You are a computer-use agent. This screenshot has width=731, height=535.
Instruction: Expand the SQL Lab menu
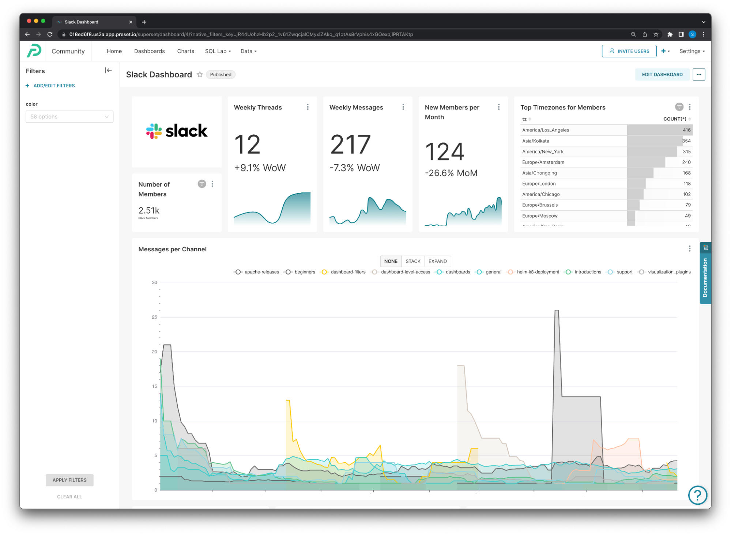tap(218, 51)
